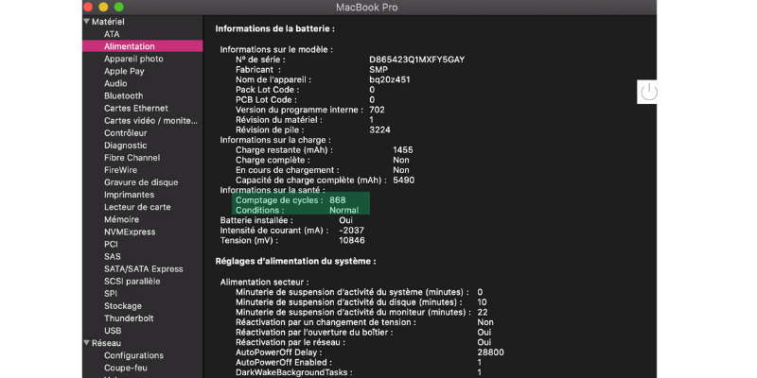The image size is (757, 378).
Task: Click Intensité de courant value -2037
Action: [x=351, y=231]
